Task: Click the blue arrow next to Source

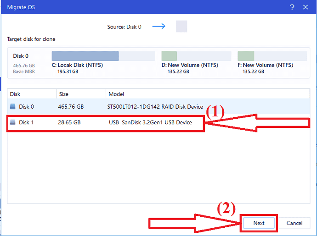Action: [158, 27]
